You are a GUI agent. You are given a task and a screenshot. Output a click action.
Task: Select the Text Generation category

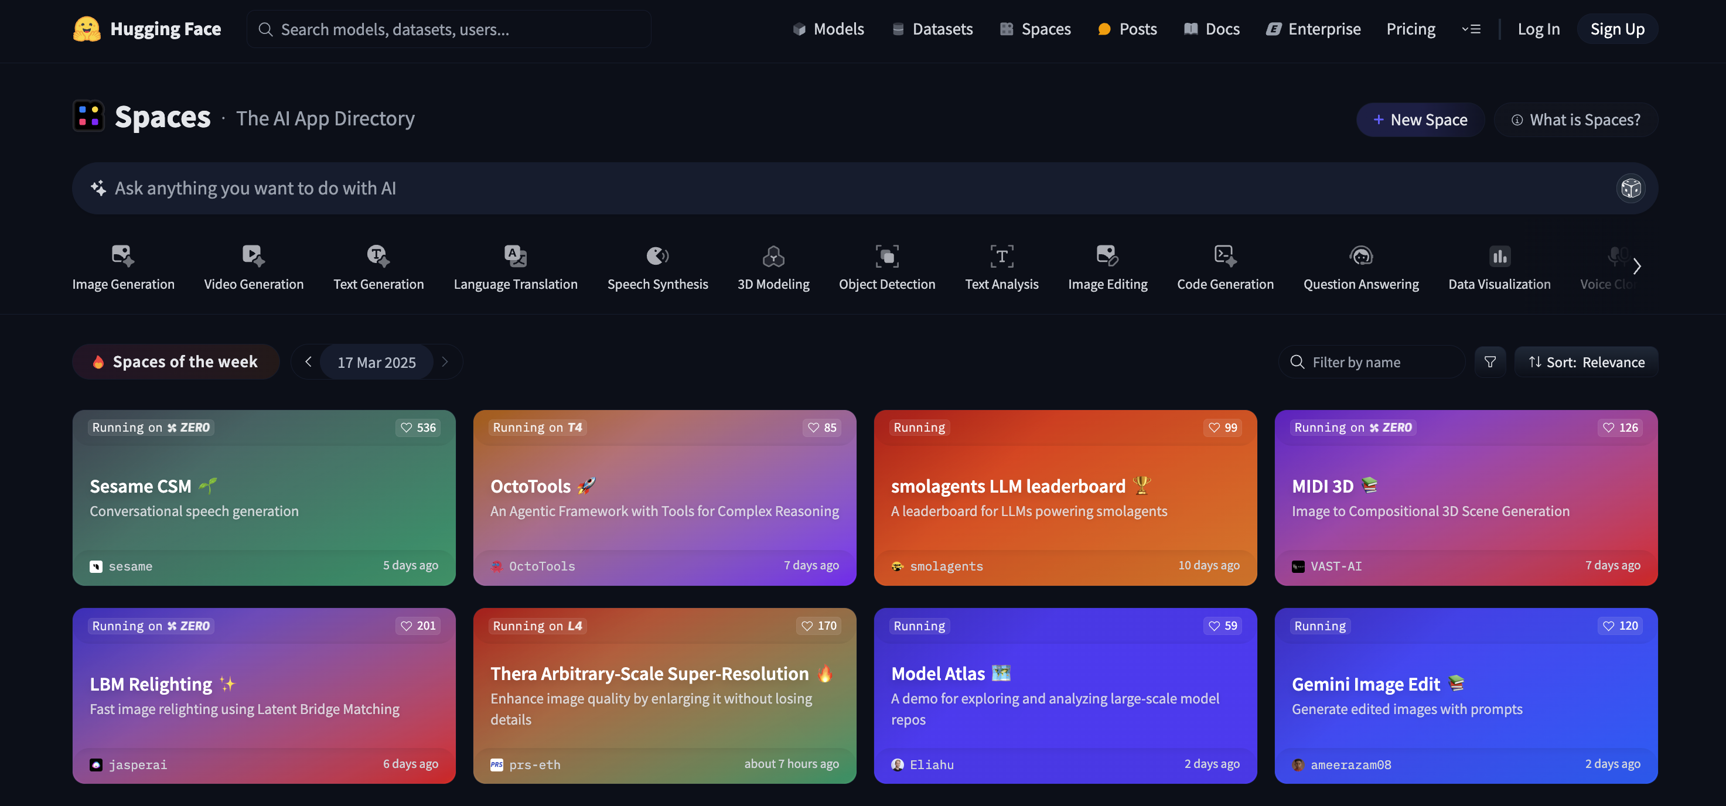click(x=378, y=268)
